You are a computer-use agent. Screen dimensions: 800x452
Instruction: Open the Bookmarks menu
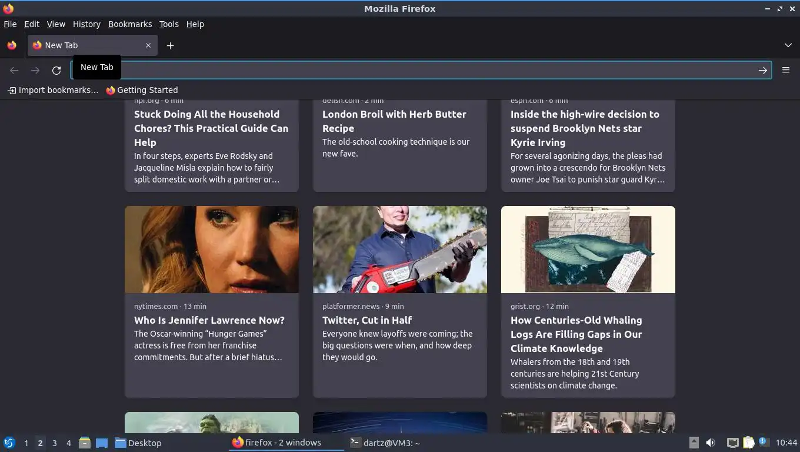click(130, 24)
